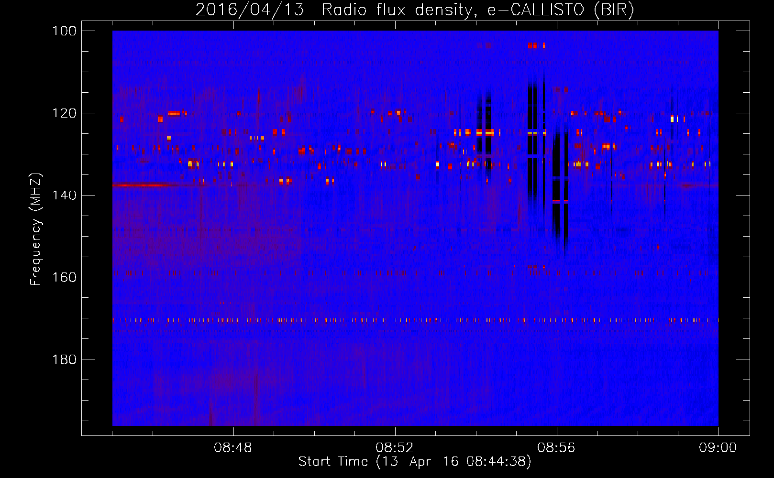Select the "Frequency (MHZ)" y-axis label
Viewport: 774px width, 478px height.
pyautogui.click(x=36, y=229)
